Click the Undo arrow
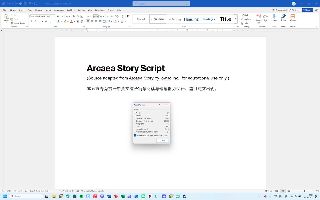The image size is (320, 200). pyautogui.click(x=29, y=3)
